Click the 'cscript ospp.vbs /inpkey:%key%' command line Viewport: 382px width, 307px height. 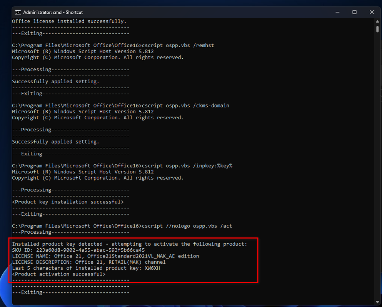point(122,166)
